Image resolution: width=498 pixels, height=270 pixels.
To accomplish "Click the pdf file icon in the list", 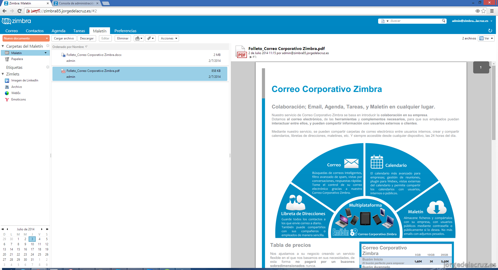I will pyautogui.click(x=63, y=71).
